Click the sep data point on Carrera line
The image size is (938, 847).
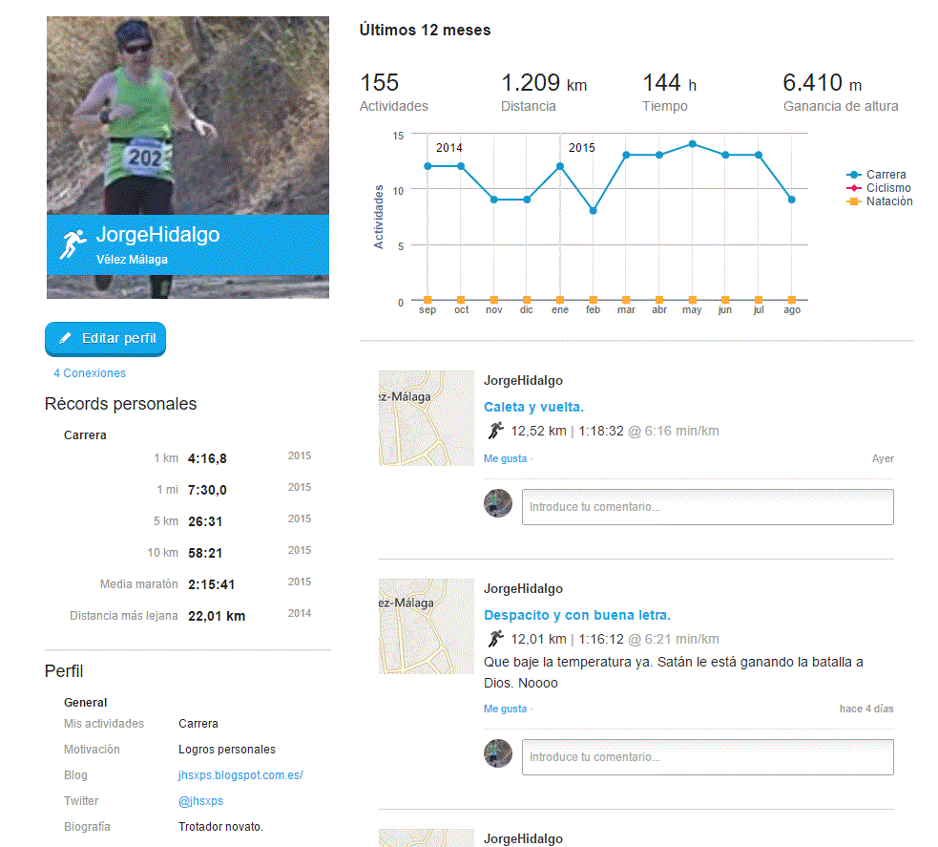[x=427, y=166]
